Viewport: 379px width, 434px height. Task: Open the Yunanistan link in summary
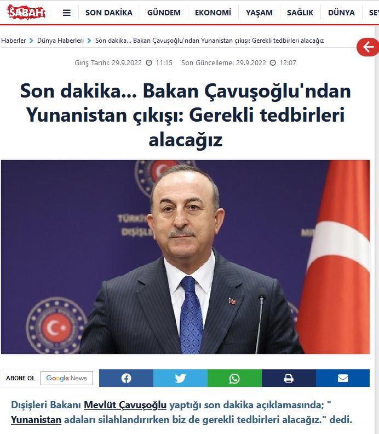(x=36, y=420)
